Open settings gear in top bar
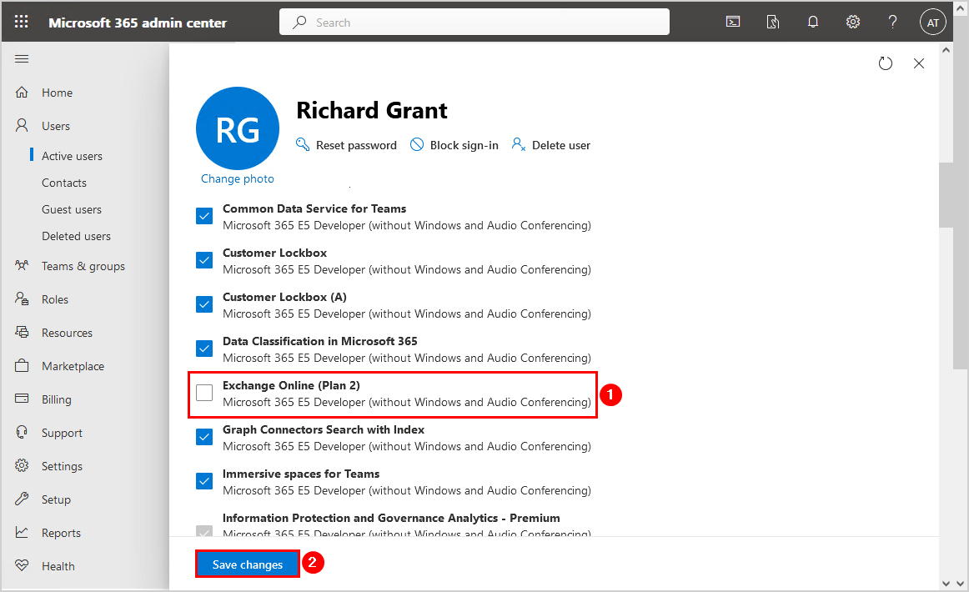The height and width of the screenshot is (592, 969). pyautogui.click(x=853, y=23)
